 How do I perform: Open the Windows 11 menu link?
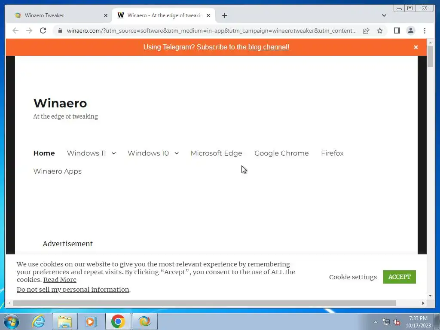86,153
